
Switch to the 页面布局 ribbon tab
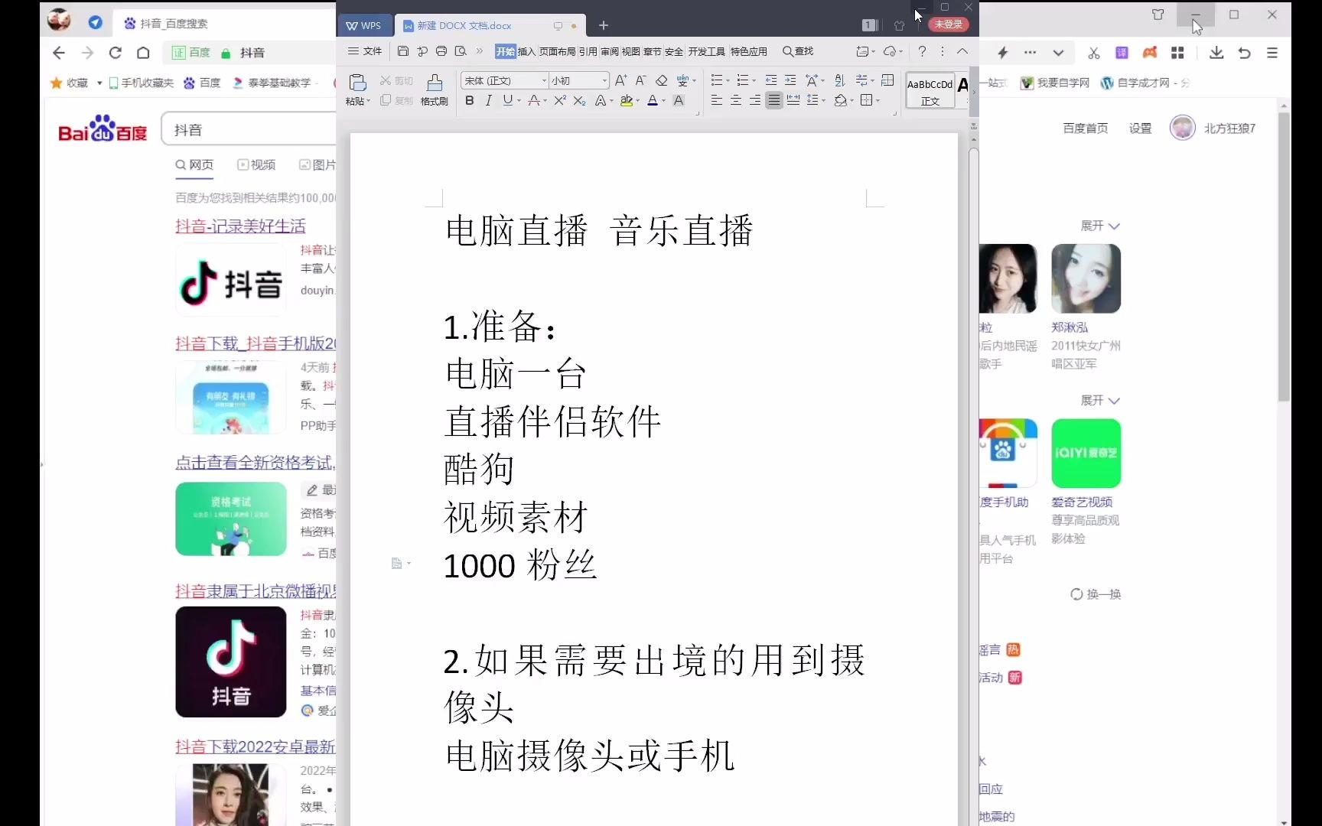[557, 51]
